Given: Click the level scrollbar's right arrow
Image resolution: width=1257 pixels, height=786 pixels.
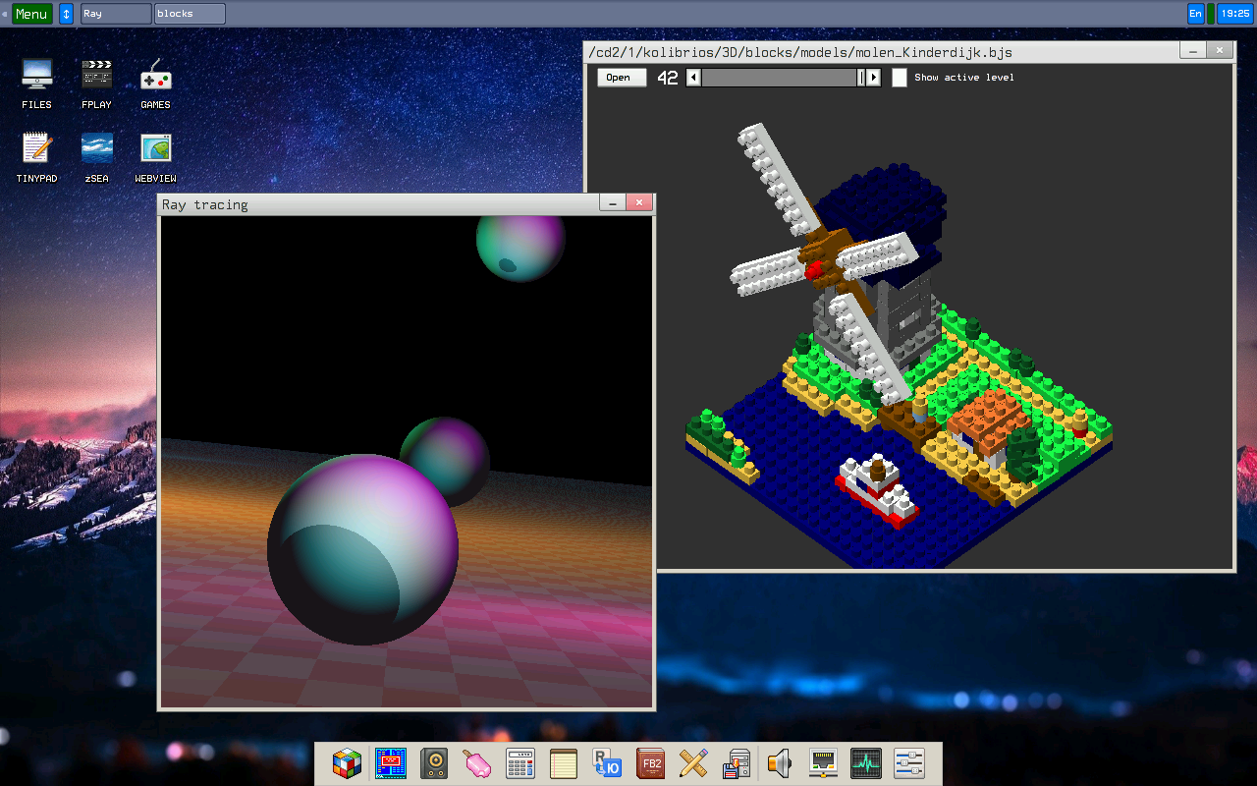Looking at the screenshot, I should pos(873,78).
